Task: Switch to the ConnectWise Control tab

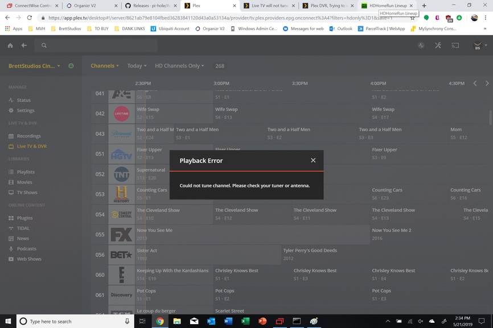Action: (x=31, y=6)
